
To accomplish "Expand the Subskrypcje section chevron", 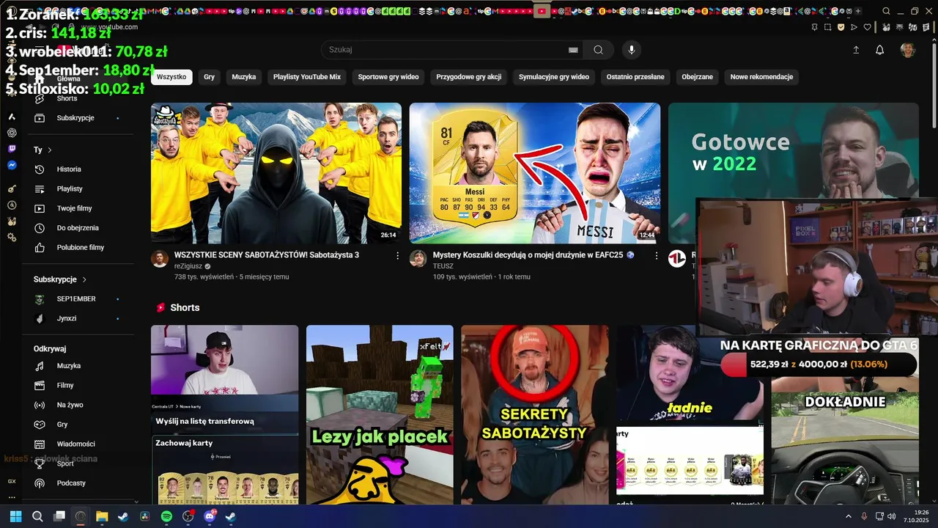I will pyautogui.click(x=84, y=279).
